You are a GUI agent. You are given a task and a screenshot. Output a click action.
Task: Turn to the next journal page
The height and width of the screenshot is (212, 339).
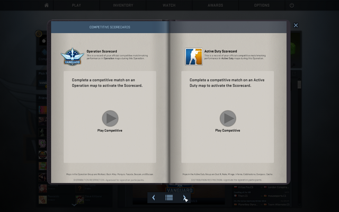pos(185,198)
